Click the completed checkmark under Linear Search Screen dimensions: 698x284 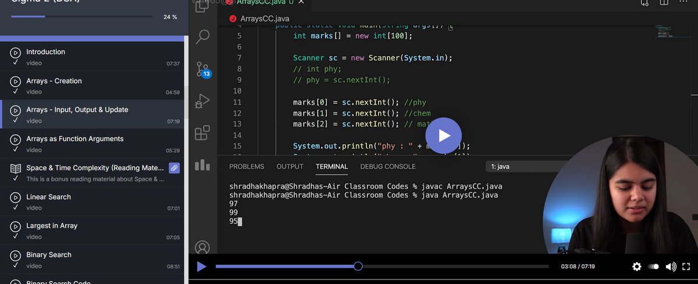16,207
